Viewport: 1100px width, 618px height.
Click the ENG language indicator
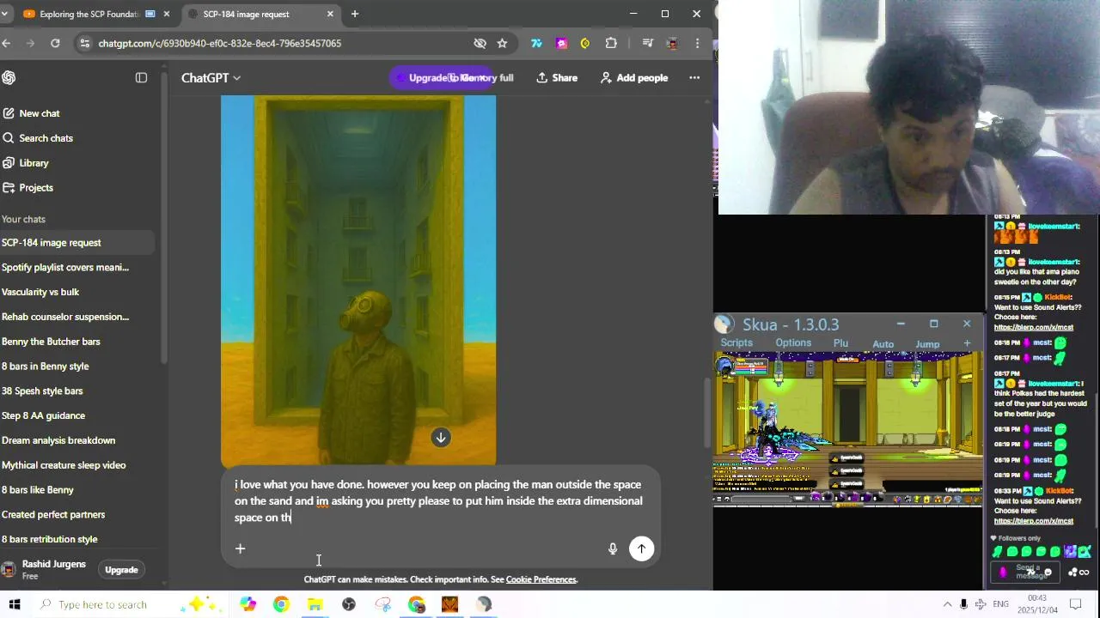pyautogui.click(x=1000, y=604)
